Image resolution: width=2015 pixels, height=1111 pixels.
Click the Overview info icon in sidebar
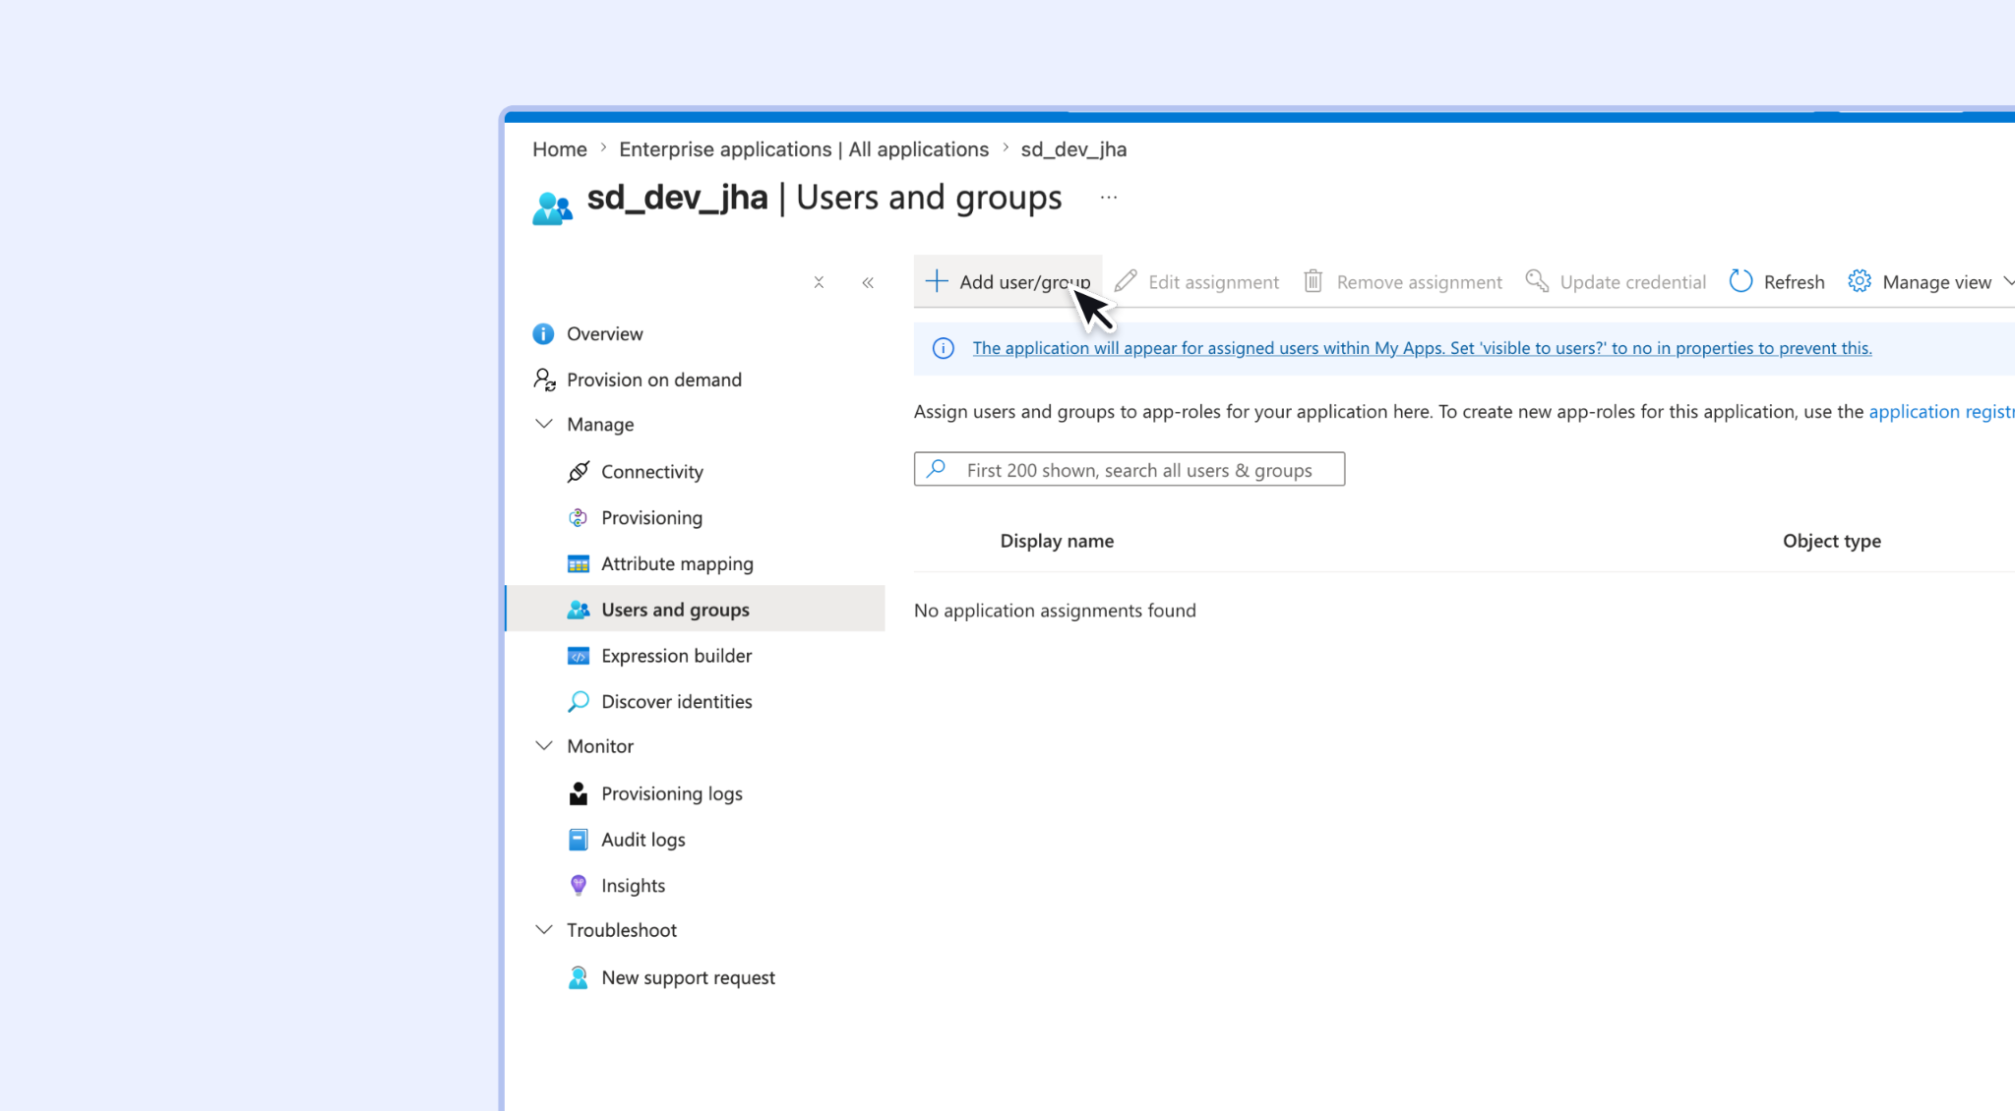pyautogui.click(x=543, y=334)
